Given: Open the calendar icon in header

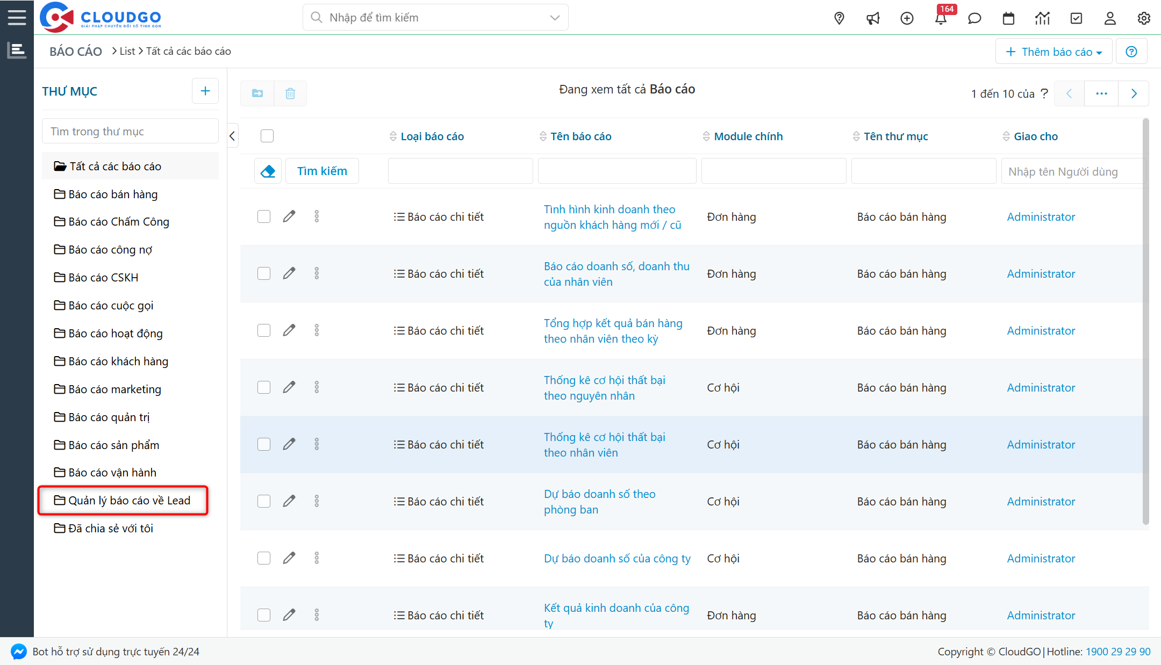Looking at the screenshot, I should [1008, 19].
